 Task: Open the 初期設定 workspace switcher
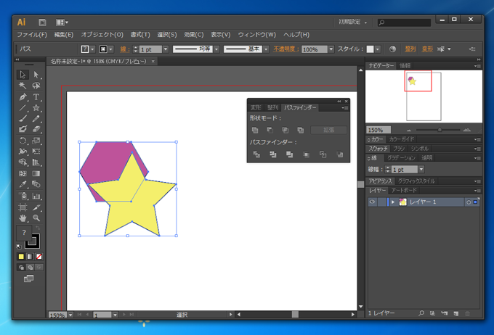point(352,22)
